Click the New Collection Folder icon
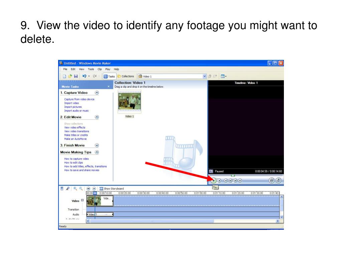The width and height of the screenshot is (342, 257). click(215, 76)
